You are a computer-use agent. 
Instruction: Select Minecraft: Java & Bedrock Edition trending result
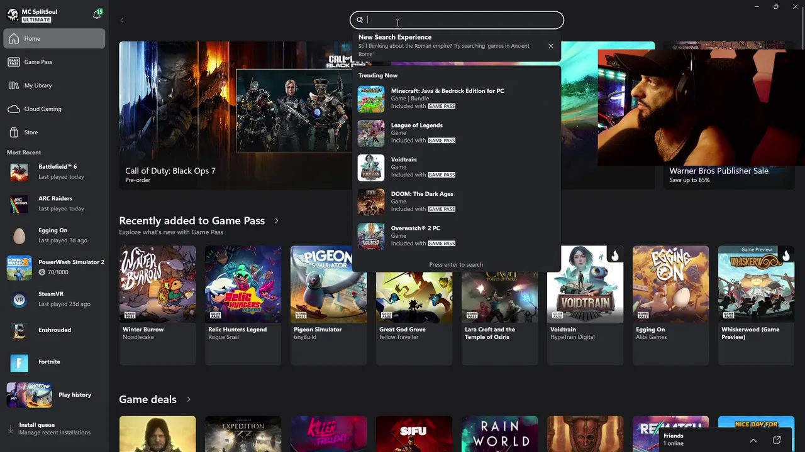click(x=457, y=99)
